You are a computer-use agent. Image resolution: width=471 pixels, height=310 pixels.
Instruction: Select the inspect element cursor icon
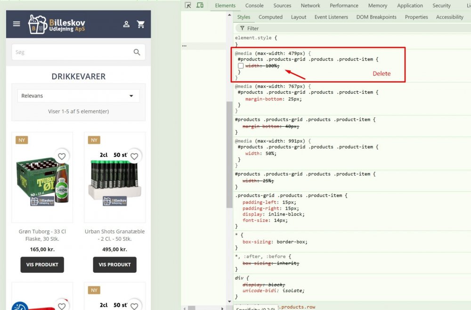(x=187, y=5)
